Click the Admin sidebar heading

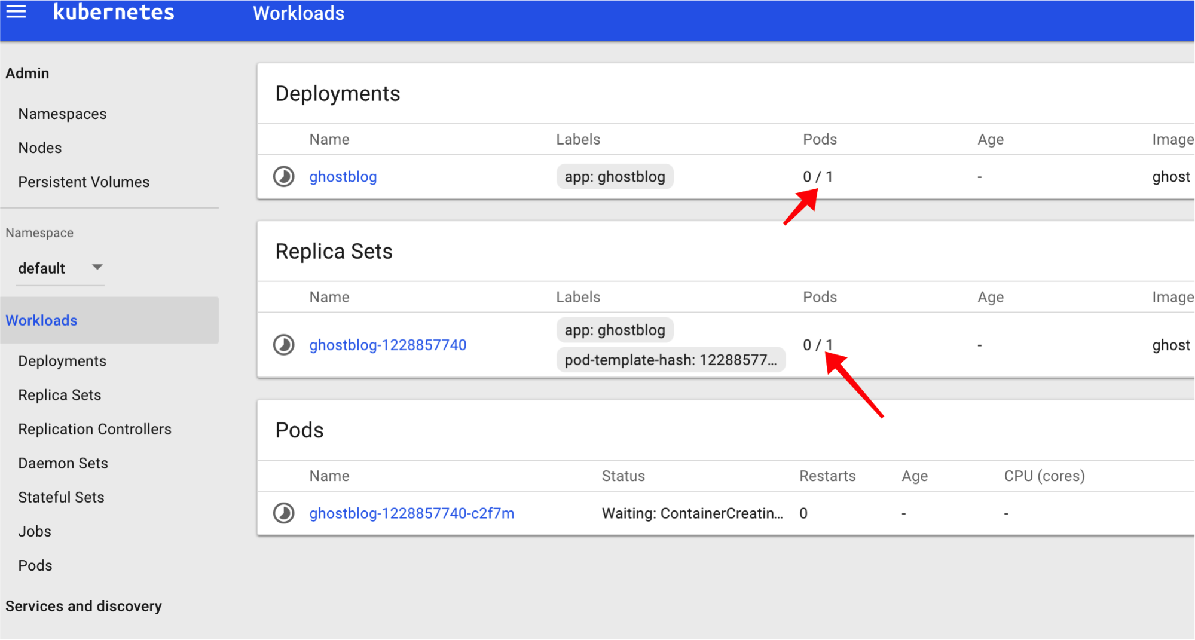pos(27,73)
